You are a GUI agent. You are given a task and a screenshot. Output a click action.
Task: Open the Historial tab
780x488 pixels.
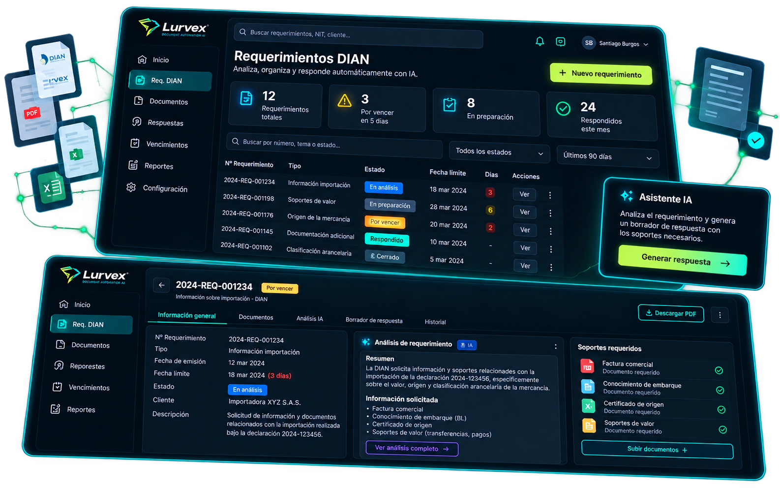435,322
